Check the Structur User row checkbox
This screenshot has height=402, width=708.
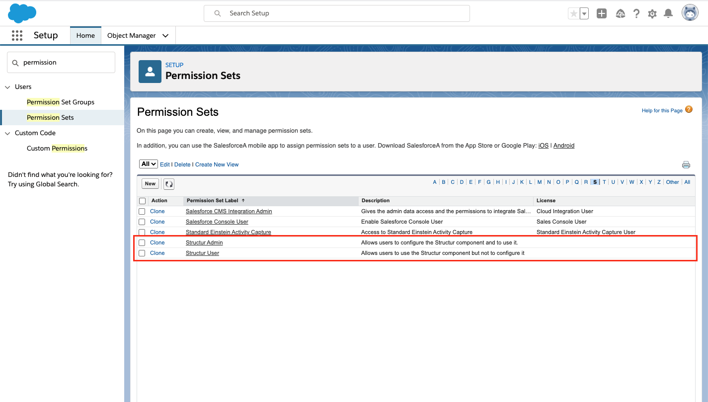point(142,253)
